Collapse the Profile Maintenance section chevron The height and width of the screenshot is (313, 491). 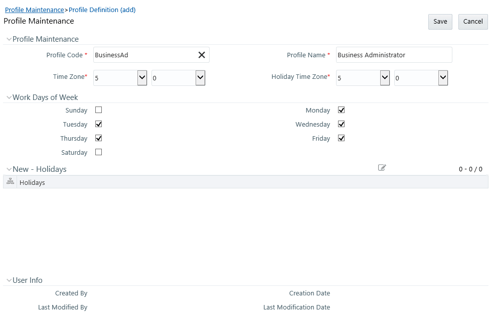tap(9, 39)
